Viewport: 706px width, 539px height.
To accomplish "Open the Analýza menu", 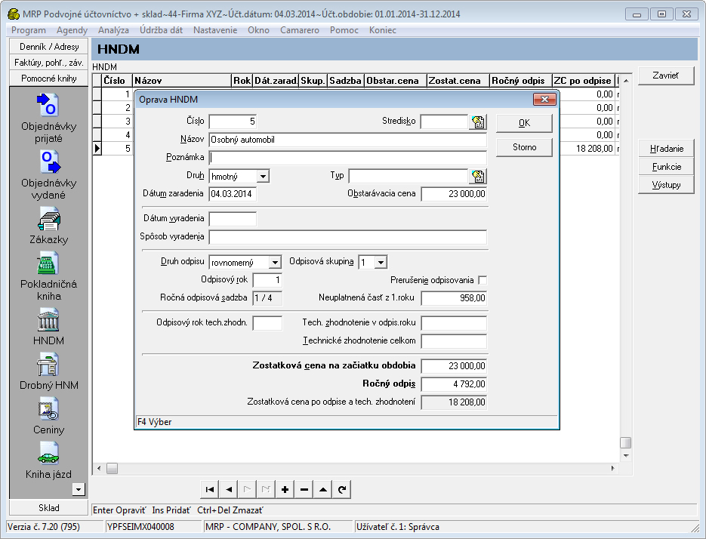I will point(113,30).
